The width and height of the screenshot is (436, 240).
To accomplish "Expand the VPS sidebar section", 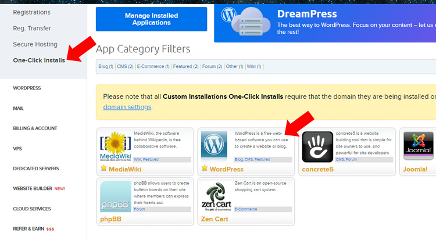I will [x=17, y=149].
